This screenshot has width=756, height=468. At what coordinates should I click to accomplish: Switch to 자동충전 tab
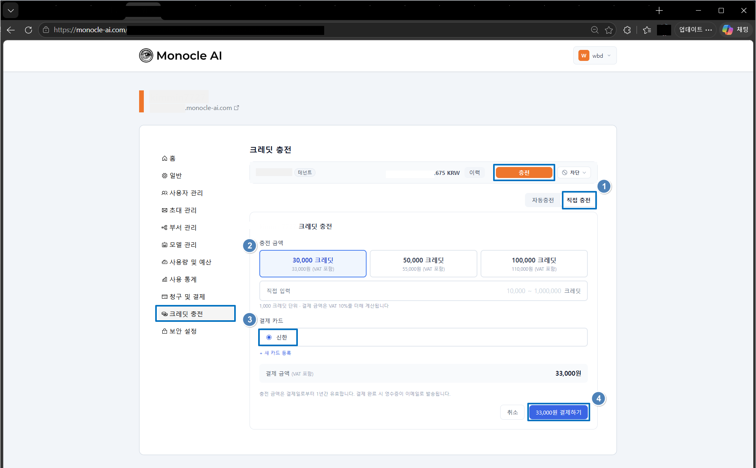(x=543, y=200)
